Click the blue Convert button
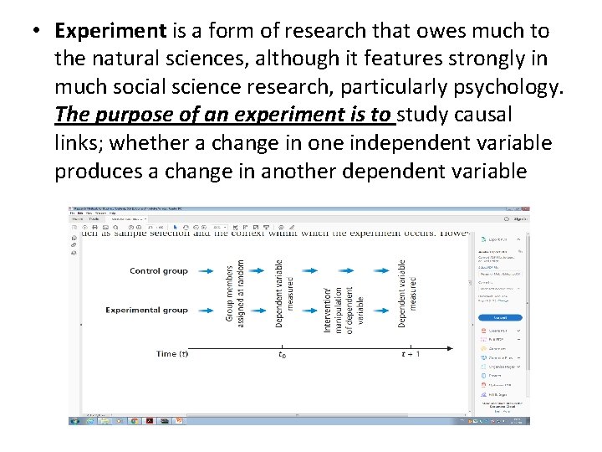 500,317
